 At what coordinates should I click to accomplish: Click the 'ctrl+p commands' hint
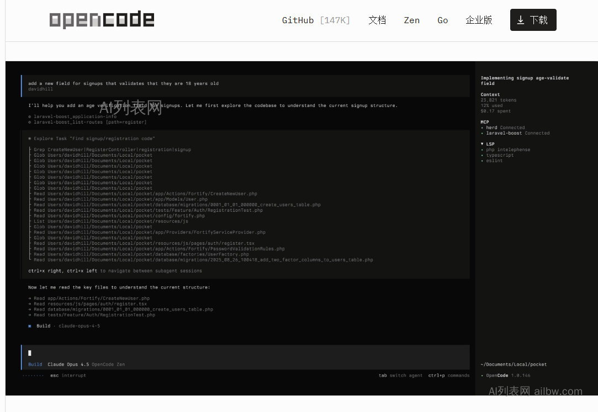(448, 376)
